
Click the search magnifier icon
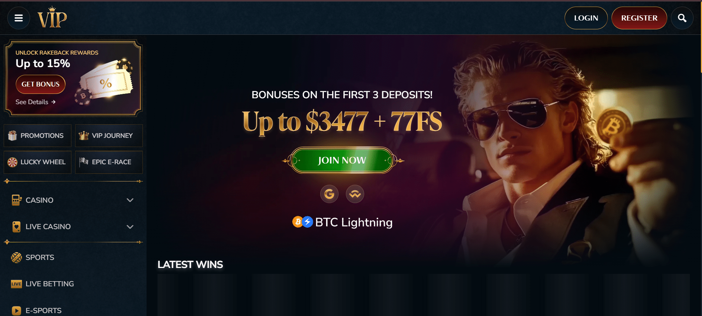682,18
